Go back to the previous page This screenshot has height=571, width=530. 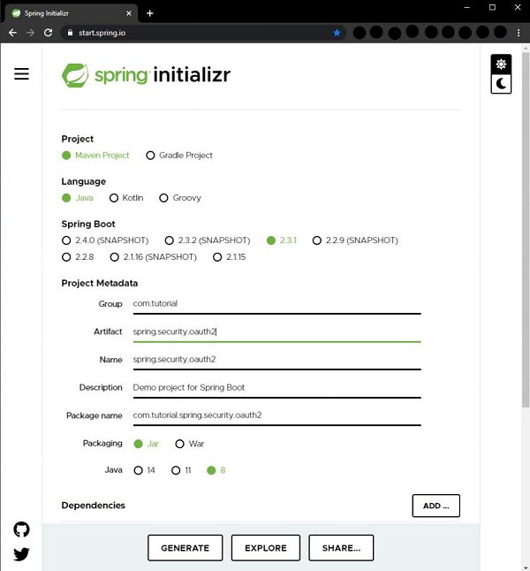pyautogui.click(x=12, y=33)
